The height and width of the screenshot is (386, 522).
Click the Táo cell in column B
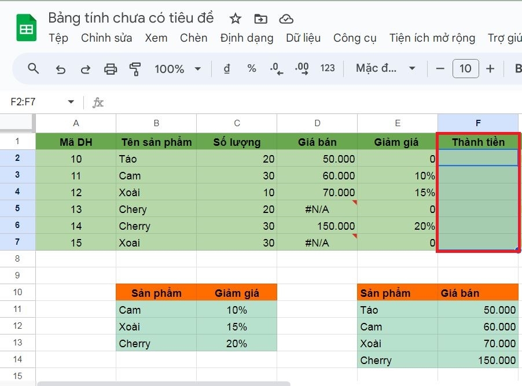156,159
